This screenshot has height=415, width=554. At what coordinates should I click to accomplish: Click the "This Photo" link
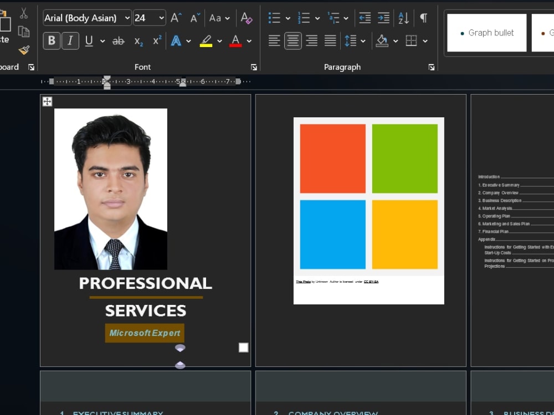303,282
